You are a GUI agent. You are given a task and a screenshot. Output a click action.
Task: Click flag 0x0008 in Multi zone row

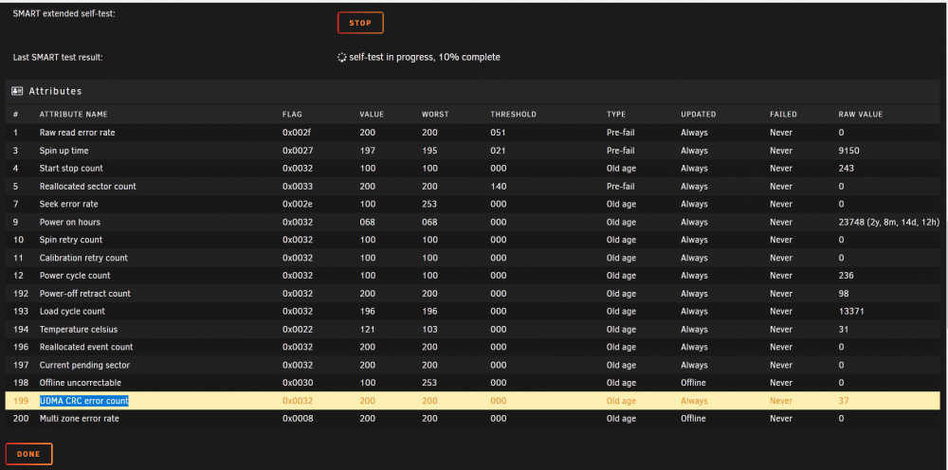coord(298,418)
